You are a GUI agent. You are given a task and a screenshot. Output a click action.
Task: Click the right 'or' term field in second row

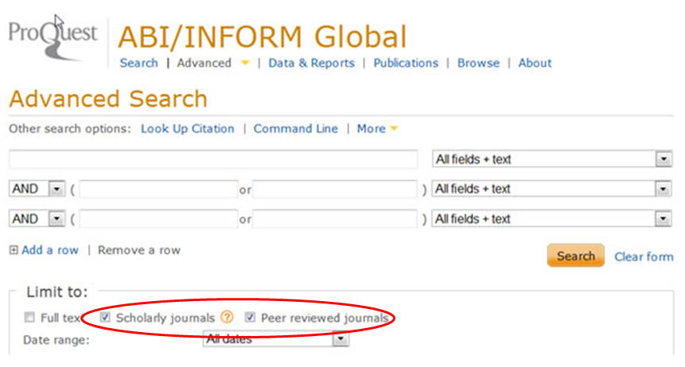click(x=335, y=189)
